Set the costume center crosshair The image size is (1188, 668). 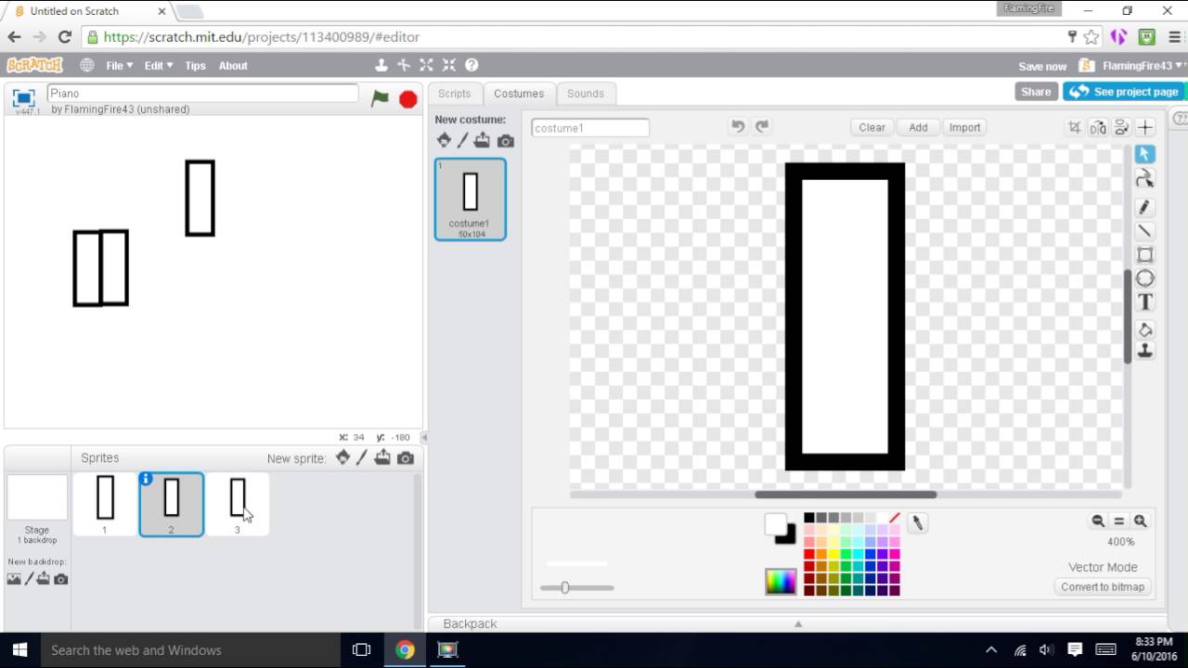[1145, 127]
